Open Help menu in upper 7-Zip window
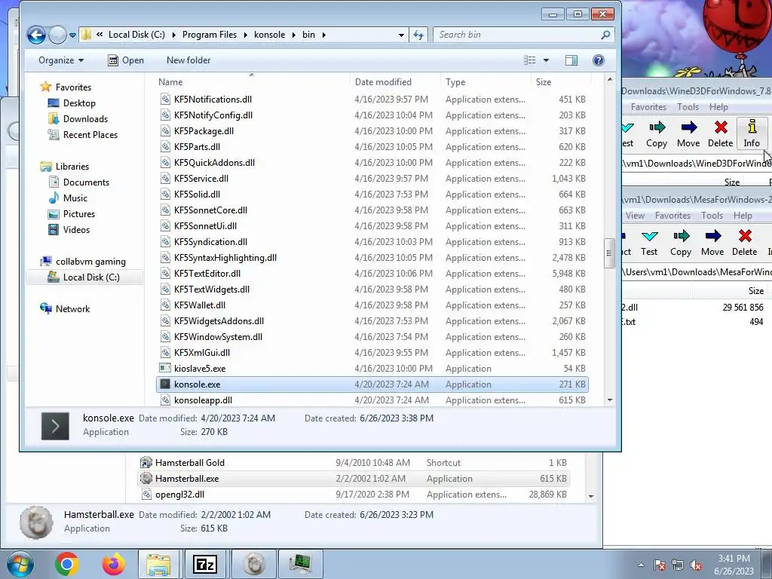Screen dimensions: 772x579 [718, 107]
